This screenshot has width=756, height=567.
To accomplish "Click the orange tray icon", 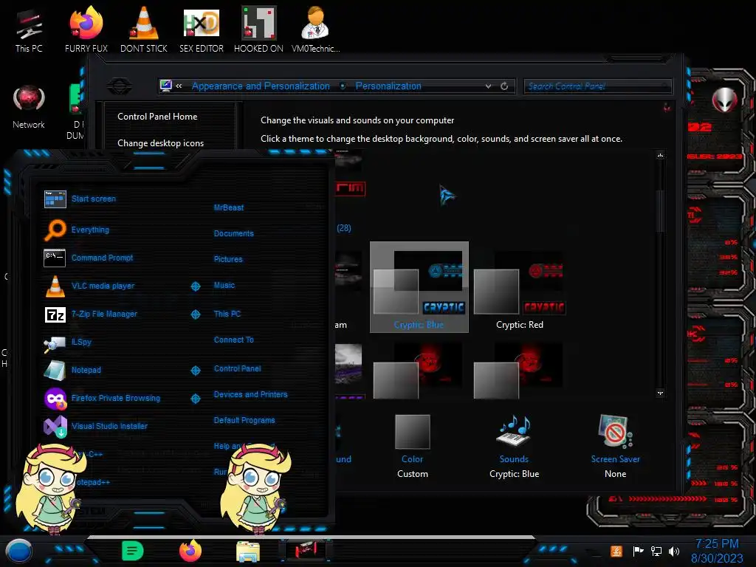I will (616, 551).
